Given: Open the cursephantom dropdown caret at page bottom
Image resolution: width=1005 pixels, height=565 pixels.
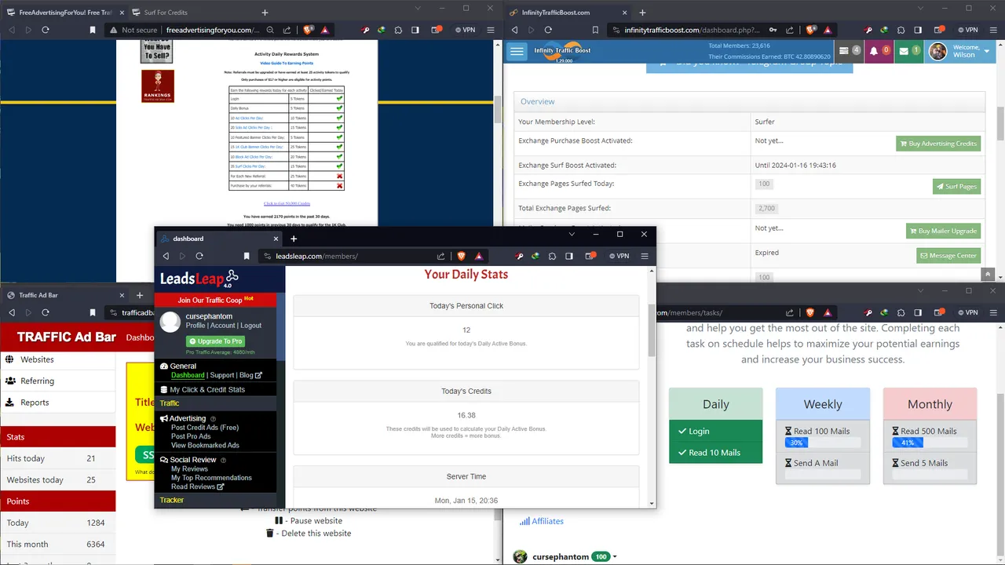Looking at the screenshot, I should pos(615,557).
